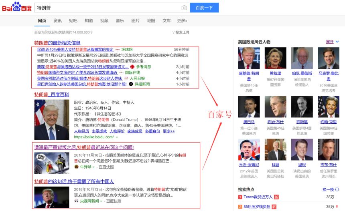345x211 pixels.
Task: Click the 参考消息 source icon
Action: 132,67
